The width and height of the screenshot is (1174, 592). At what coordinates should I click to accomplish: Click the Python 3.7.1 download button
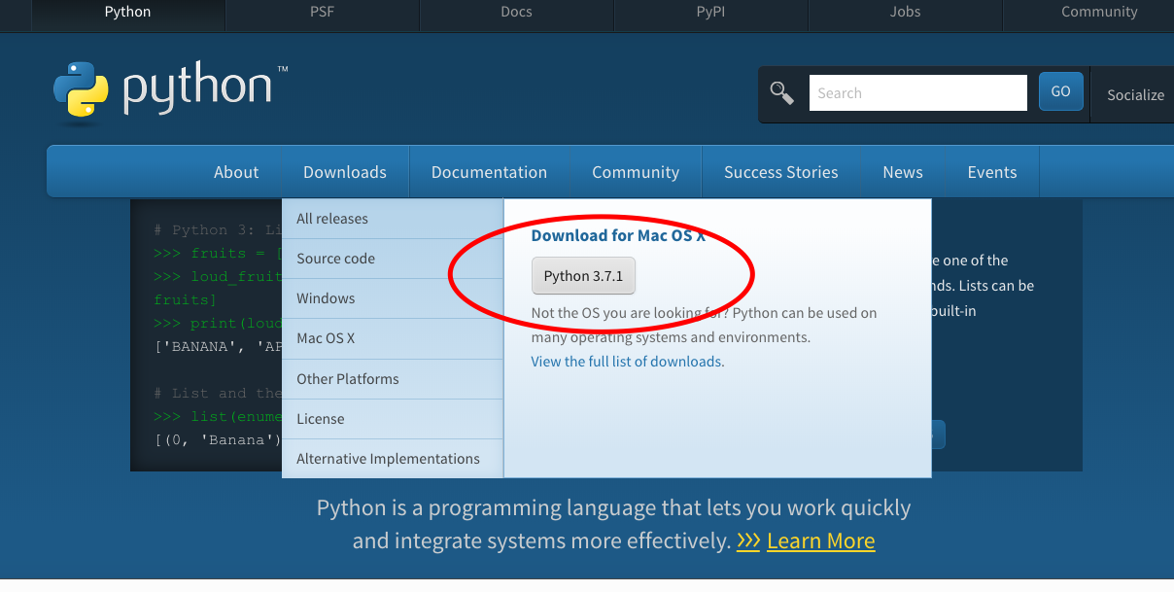coord(583,276)
